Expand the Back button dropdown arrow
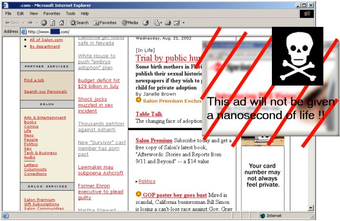 pyautogui.click(x=24, y=22)
